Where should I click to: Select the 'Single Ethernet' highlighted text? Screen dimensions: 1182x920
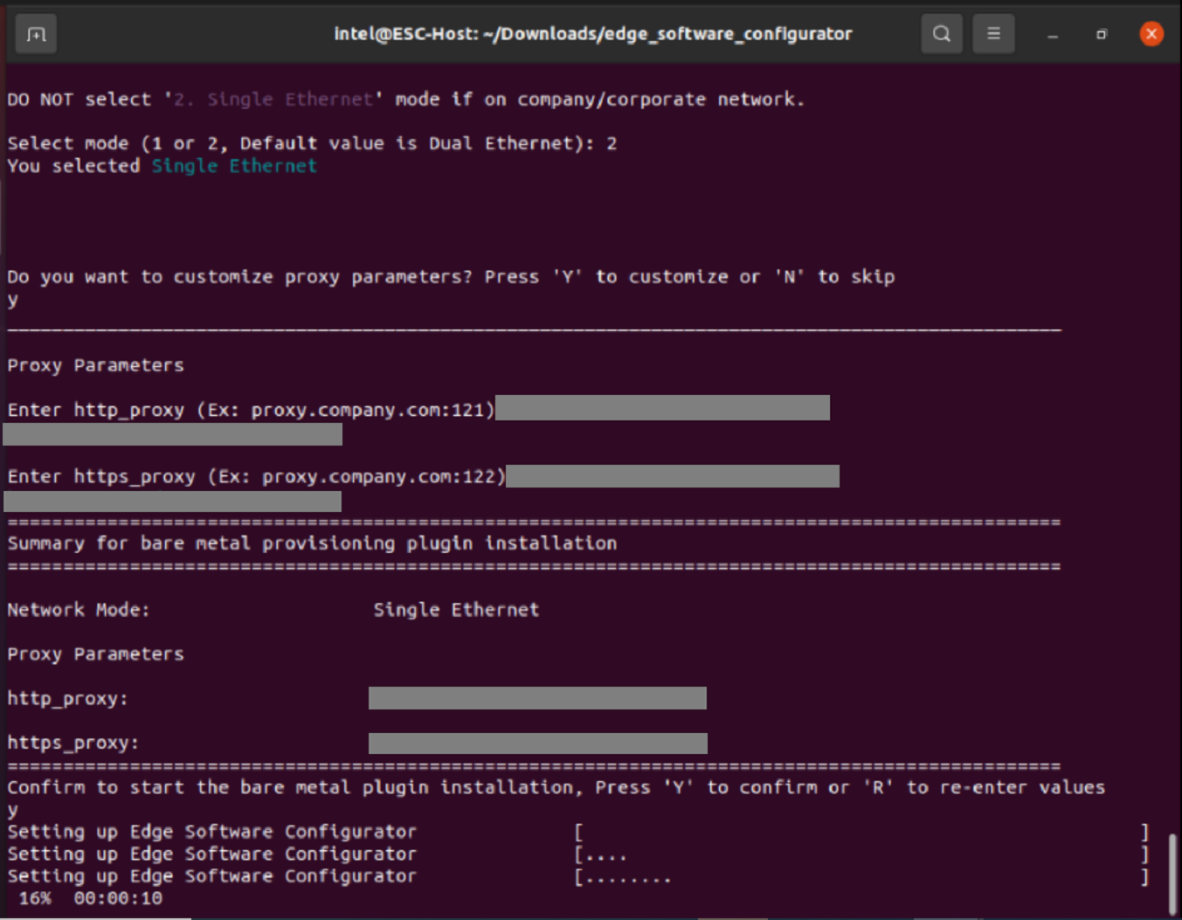pyautogui.click(x=233, y=165)
